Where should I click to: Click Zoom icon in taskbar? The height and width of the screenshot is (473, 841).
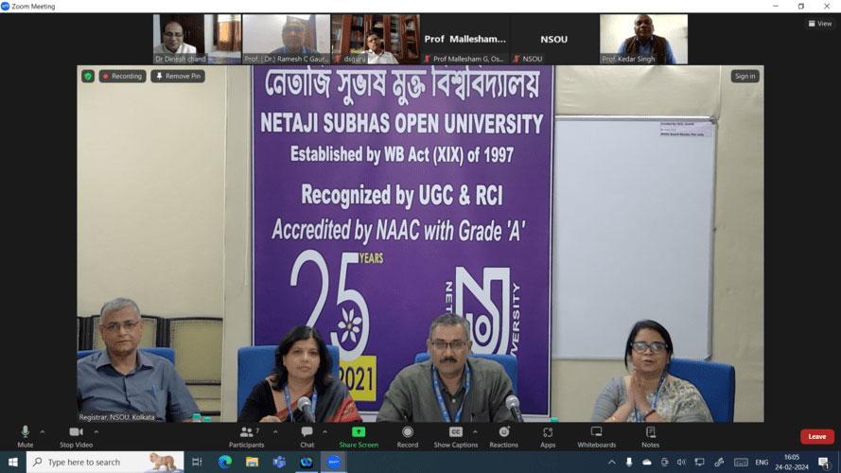pyautogui.click(x=334, y=462)
